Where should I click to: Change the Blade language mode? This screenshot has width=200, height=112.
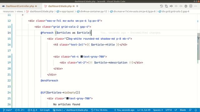(183, 110)
